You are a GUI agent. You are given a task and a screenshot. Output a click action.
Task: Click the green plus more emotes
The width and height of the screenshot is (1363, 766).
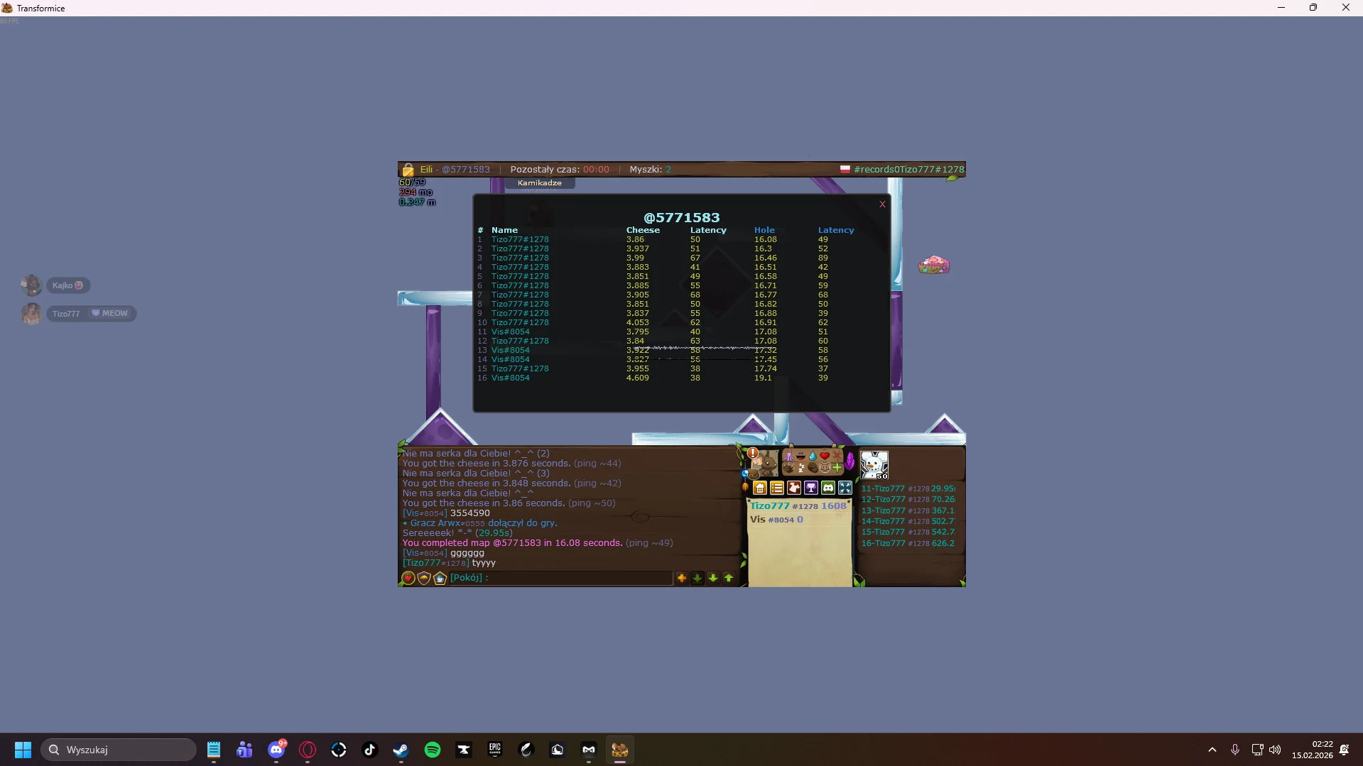point(837,468)
